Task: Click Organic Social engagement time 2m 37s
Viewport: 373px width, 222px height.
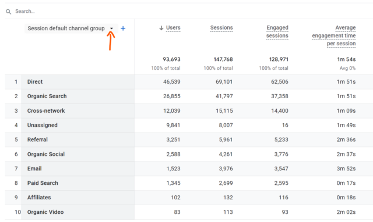Action: pos(346,155)
